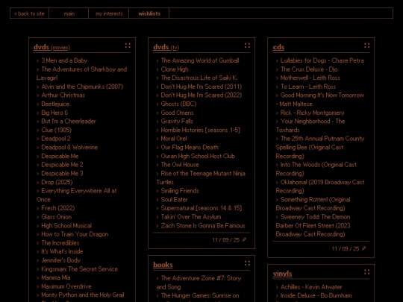Select Don't Hug Me I'm Scared (2011)
Viewport: 403px width, 302px height.
tap(201, 86)
